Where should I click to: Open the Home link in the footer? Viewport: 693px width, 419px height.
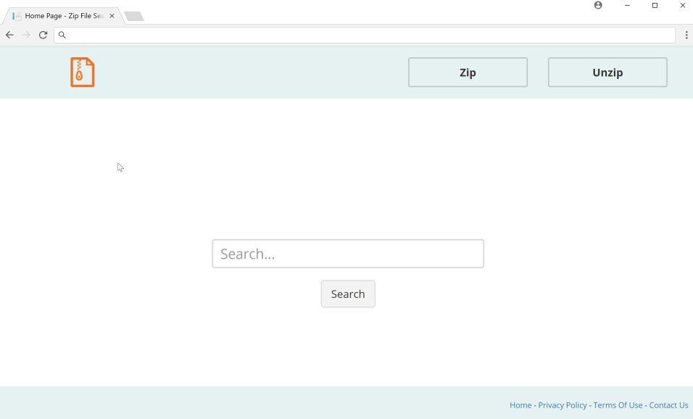tap(520, 405)
